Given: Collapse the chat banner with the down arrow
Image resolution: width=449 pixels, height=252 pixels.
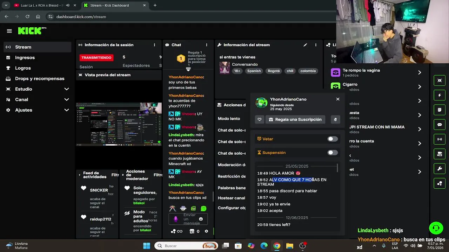Looking at the screenshot, I should [188, 69].
